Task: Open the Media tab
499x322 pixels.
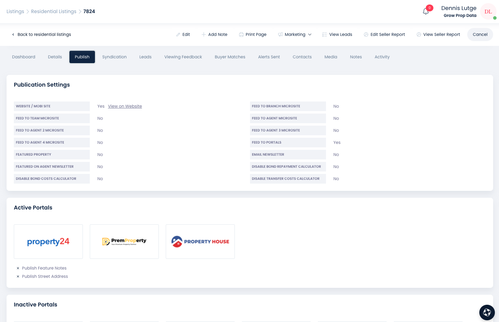Action: click(331, 57)
